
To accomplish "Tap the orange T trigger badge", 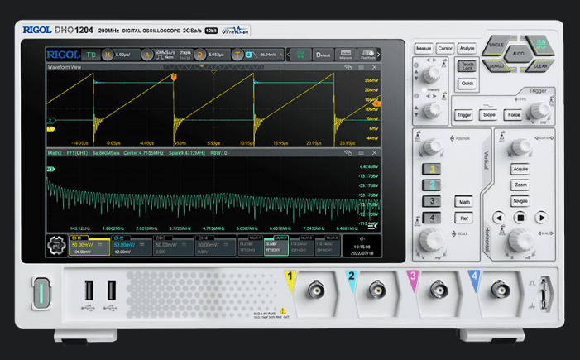I will 237,55.
